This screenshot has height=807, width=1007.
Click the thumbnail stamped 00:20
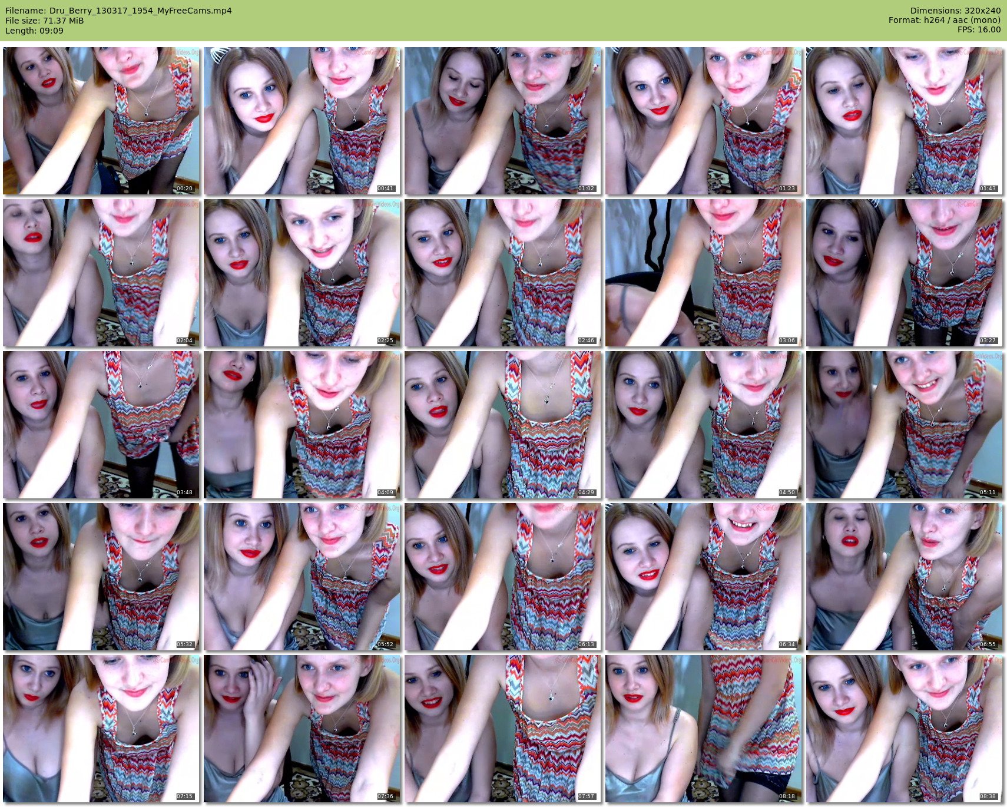(x=101, y=121)
